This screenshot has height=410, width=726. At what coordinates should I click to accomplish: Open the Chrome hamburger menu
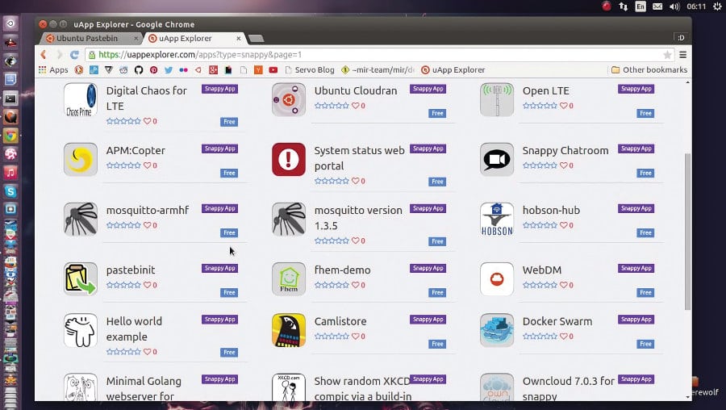point(683,55)
